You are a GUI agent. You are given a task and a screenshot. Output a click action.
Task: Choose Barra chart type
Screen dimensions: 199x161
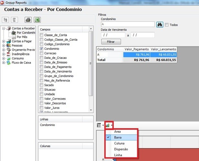pyautogui.click(x=121, y=138)
